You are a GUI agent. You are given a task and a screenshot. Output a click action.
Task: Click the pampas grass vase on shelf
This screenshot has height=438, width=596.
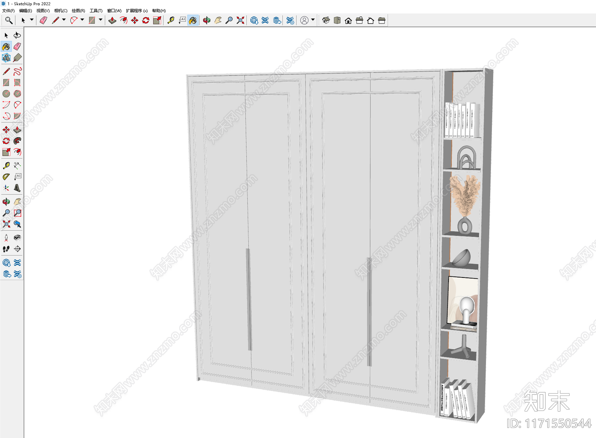tap(465, 205)
